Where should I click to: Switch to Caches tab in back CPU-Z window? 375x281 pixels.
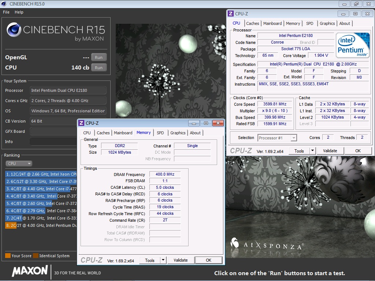click(x=253, y=23)
